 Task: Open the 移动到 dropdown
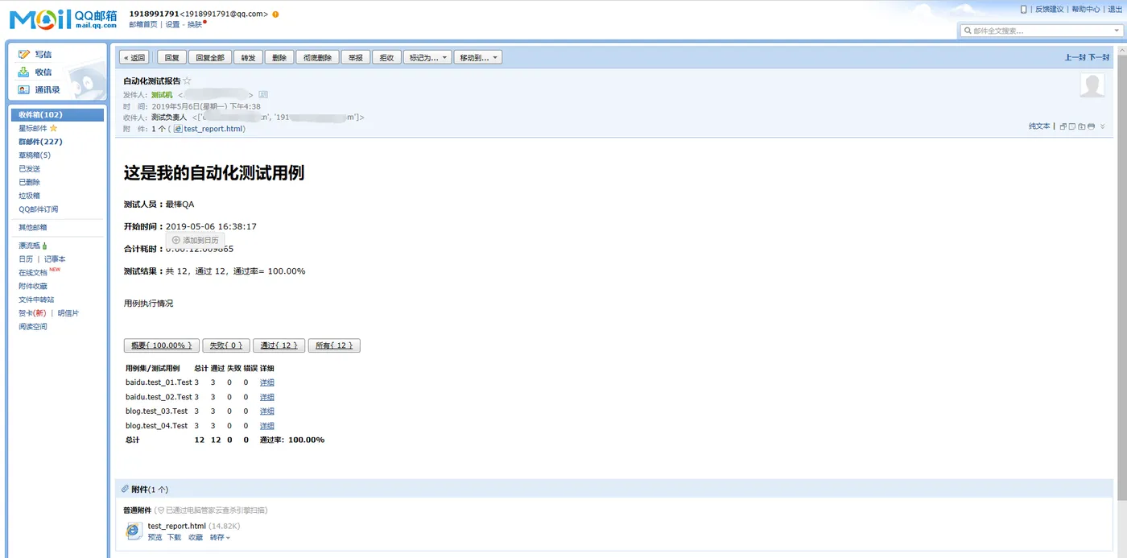(x=478, y=57)
